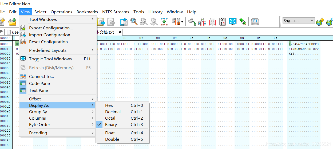333x149 pixels.
Task: Click the HIJKLMNOPQRSTUVW text pane row
Action: tap(304, 49)
